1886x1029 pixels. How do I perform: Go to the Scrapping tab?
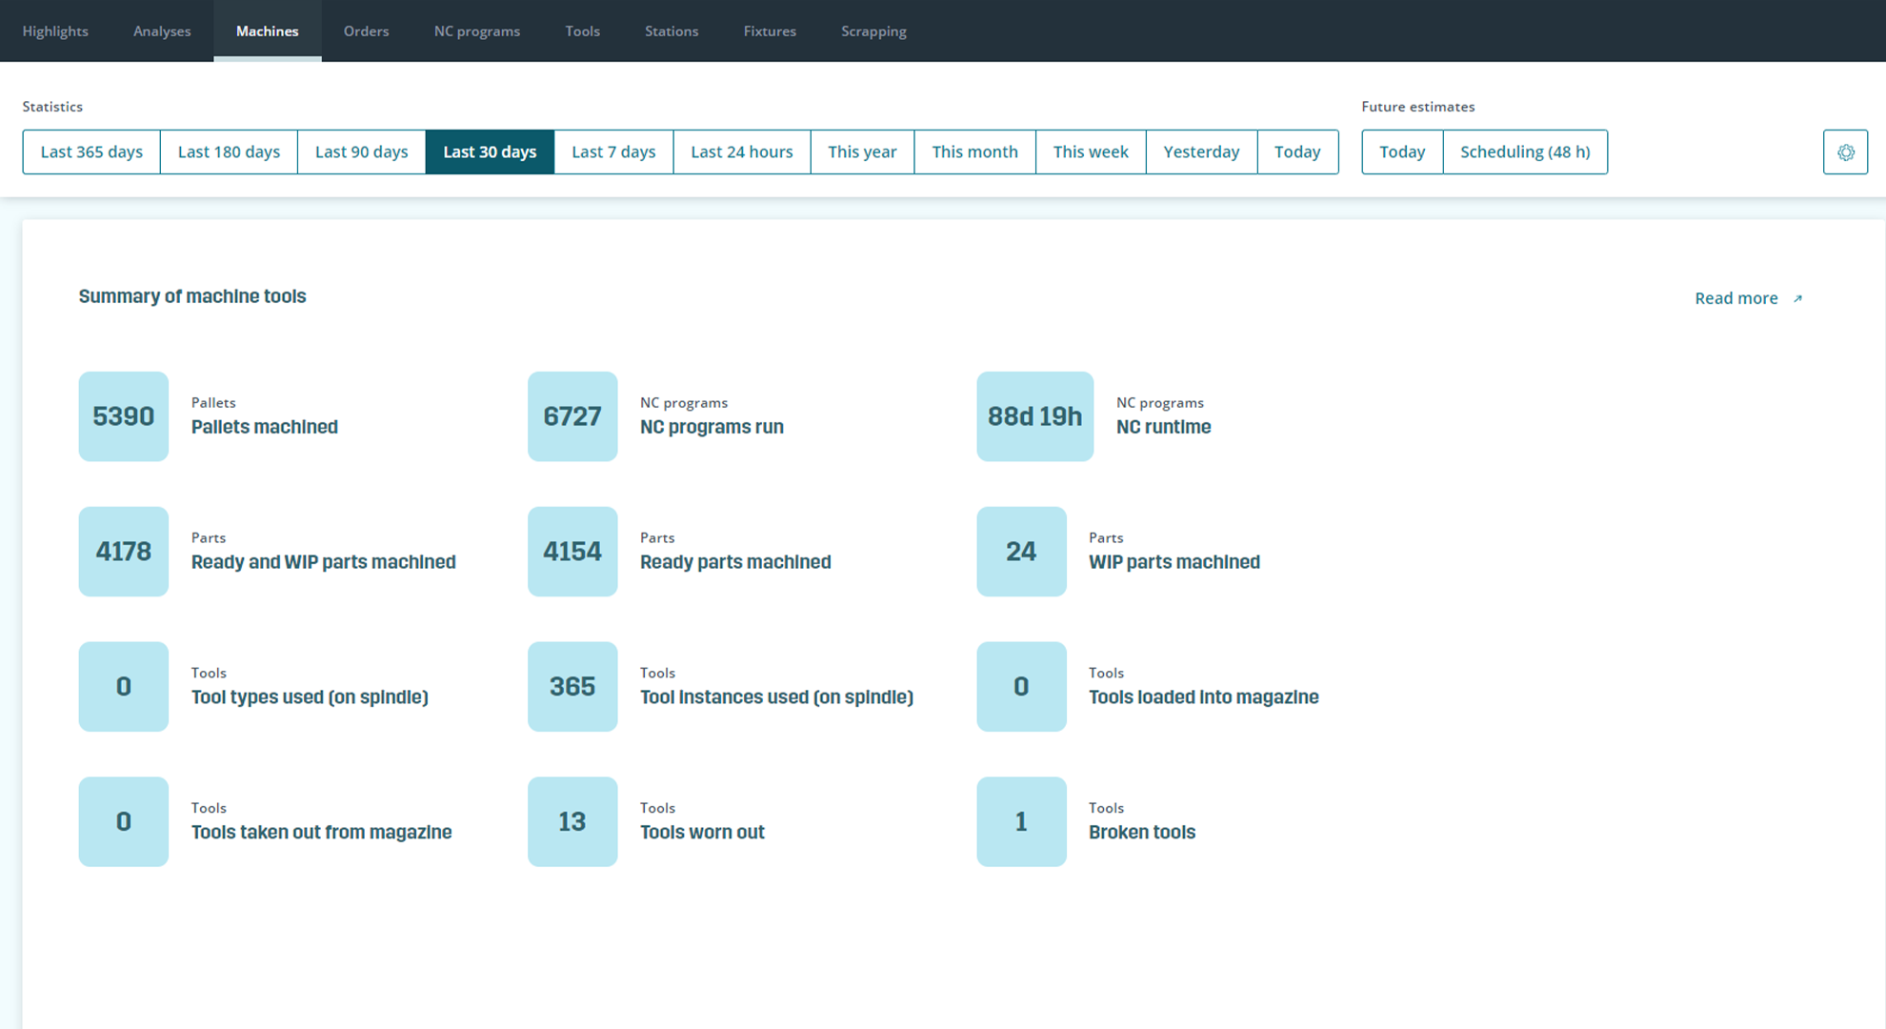coord(873,31)
